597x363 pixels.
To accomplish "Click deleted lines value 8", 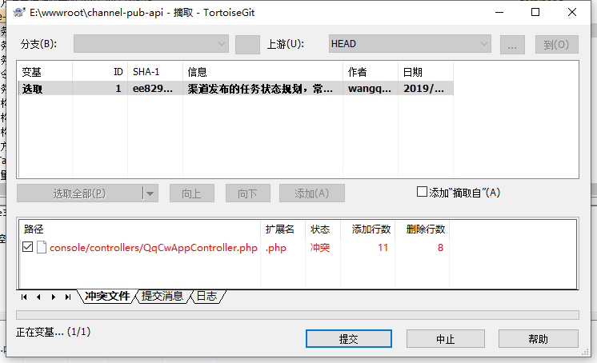I will (x=440, y=248).
